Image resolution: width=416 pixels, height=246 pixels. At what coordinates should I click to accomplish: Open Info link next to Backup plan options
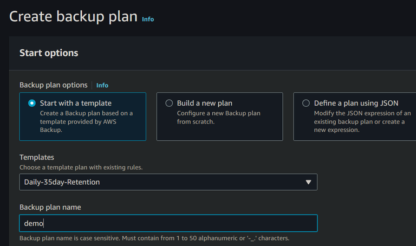tap(102, 85)
